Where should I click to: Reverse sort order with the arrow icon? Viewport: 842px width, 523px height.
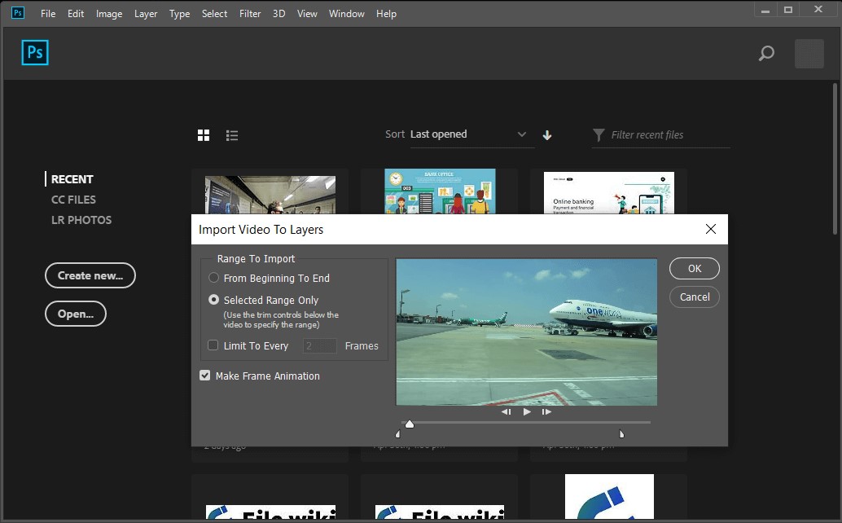pos(547,135)
